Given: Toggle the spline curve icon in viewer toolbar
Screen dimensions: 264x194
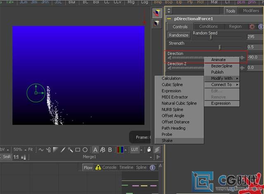Looking at the screenshot, I should click(41, 150).
